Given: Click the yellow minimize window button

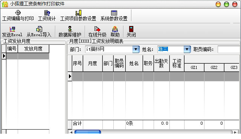Looking at the screenshot, I should (x=218, y=4).
